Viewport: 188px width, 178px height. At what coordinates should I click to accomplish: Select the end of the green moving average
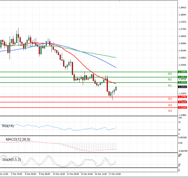point(116,58)
